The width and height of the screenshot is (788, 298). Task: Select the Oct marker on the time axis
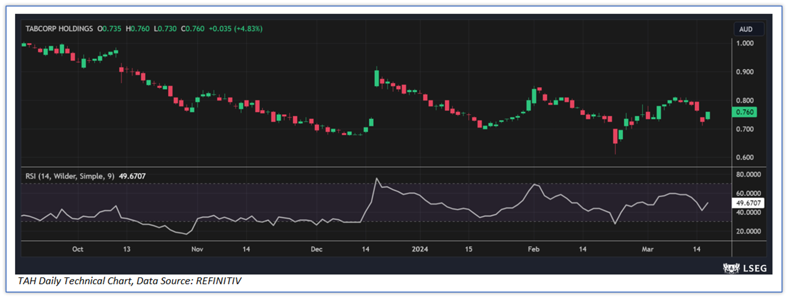[x=77, y=249]
